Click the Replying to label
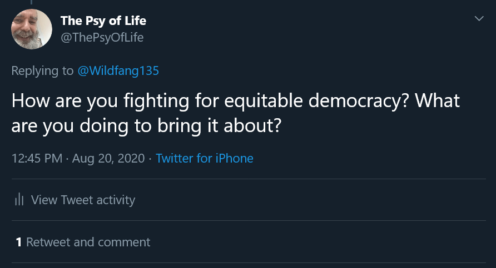Image resolution: width=496 pixels, height=268 pixels. tap(42, 70)
